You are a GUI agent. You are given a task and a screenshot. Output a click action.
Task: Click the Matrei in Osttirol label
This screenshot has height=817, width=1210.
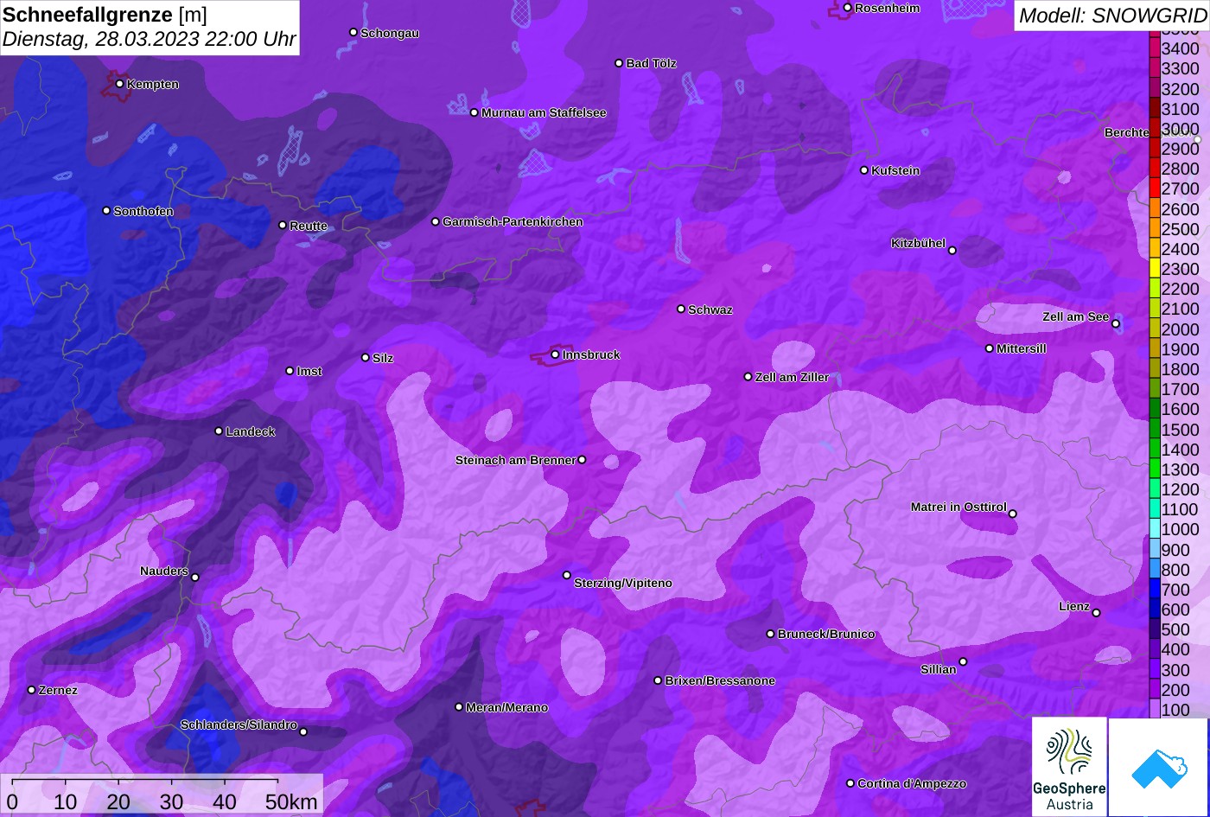[x=958, y=507]
